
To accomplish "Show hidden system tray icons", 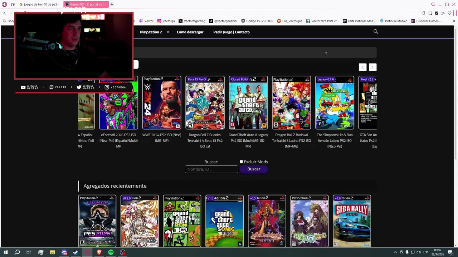I will click(x=395, y=252).
